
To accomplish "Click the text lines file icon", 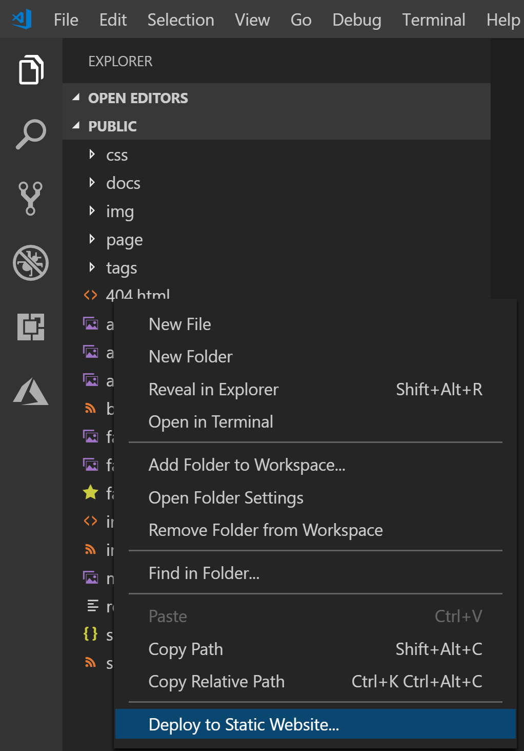I will pyautogui.click(x=92, y=606).
